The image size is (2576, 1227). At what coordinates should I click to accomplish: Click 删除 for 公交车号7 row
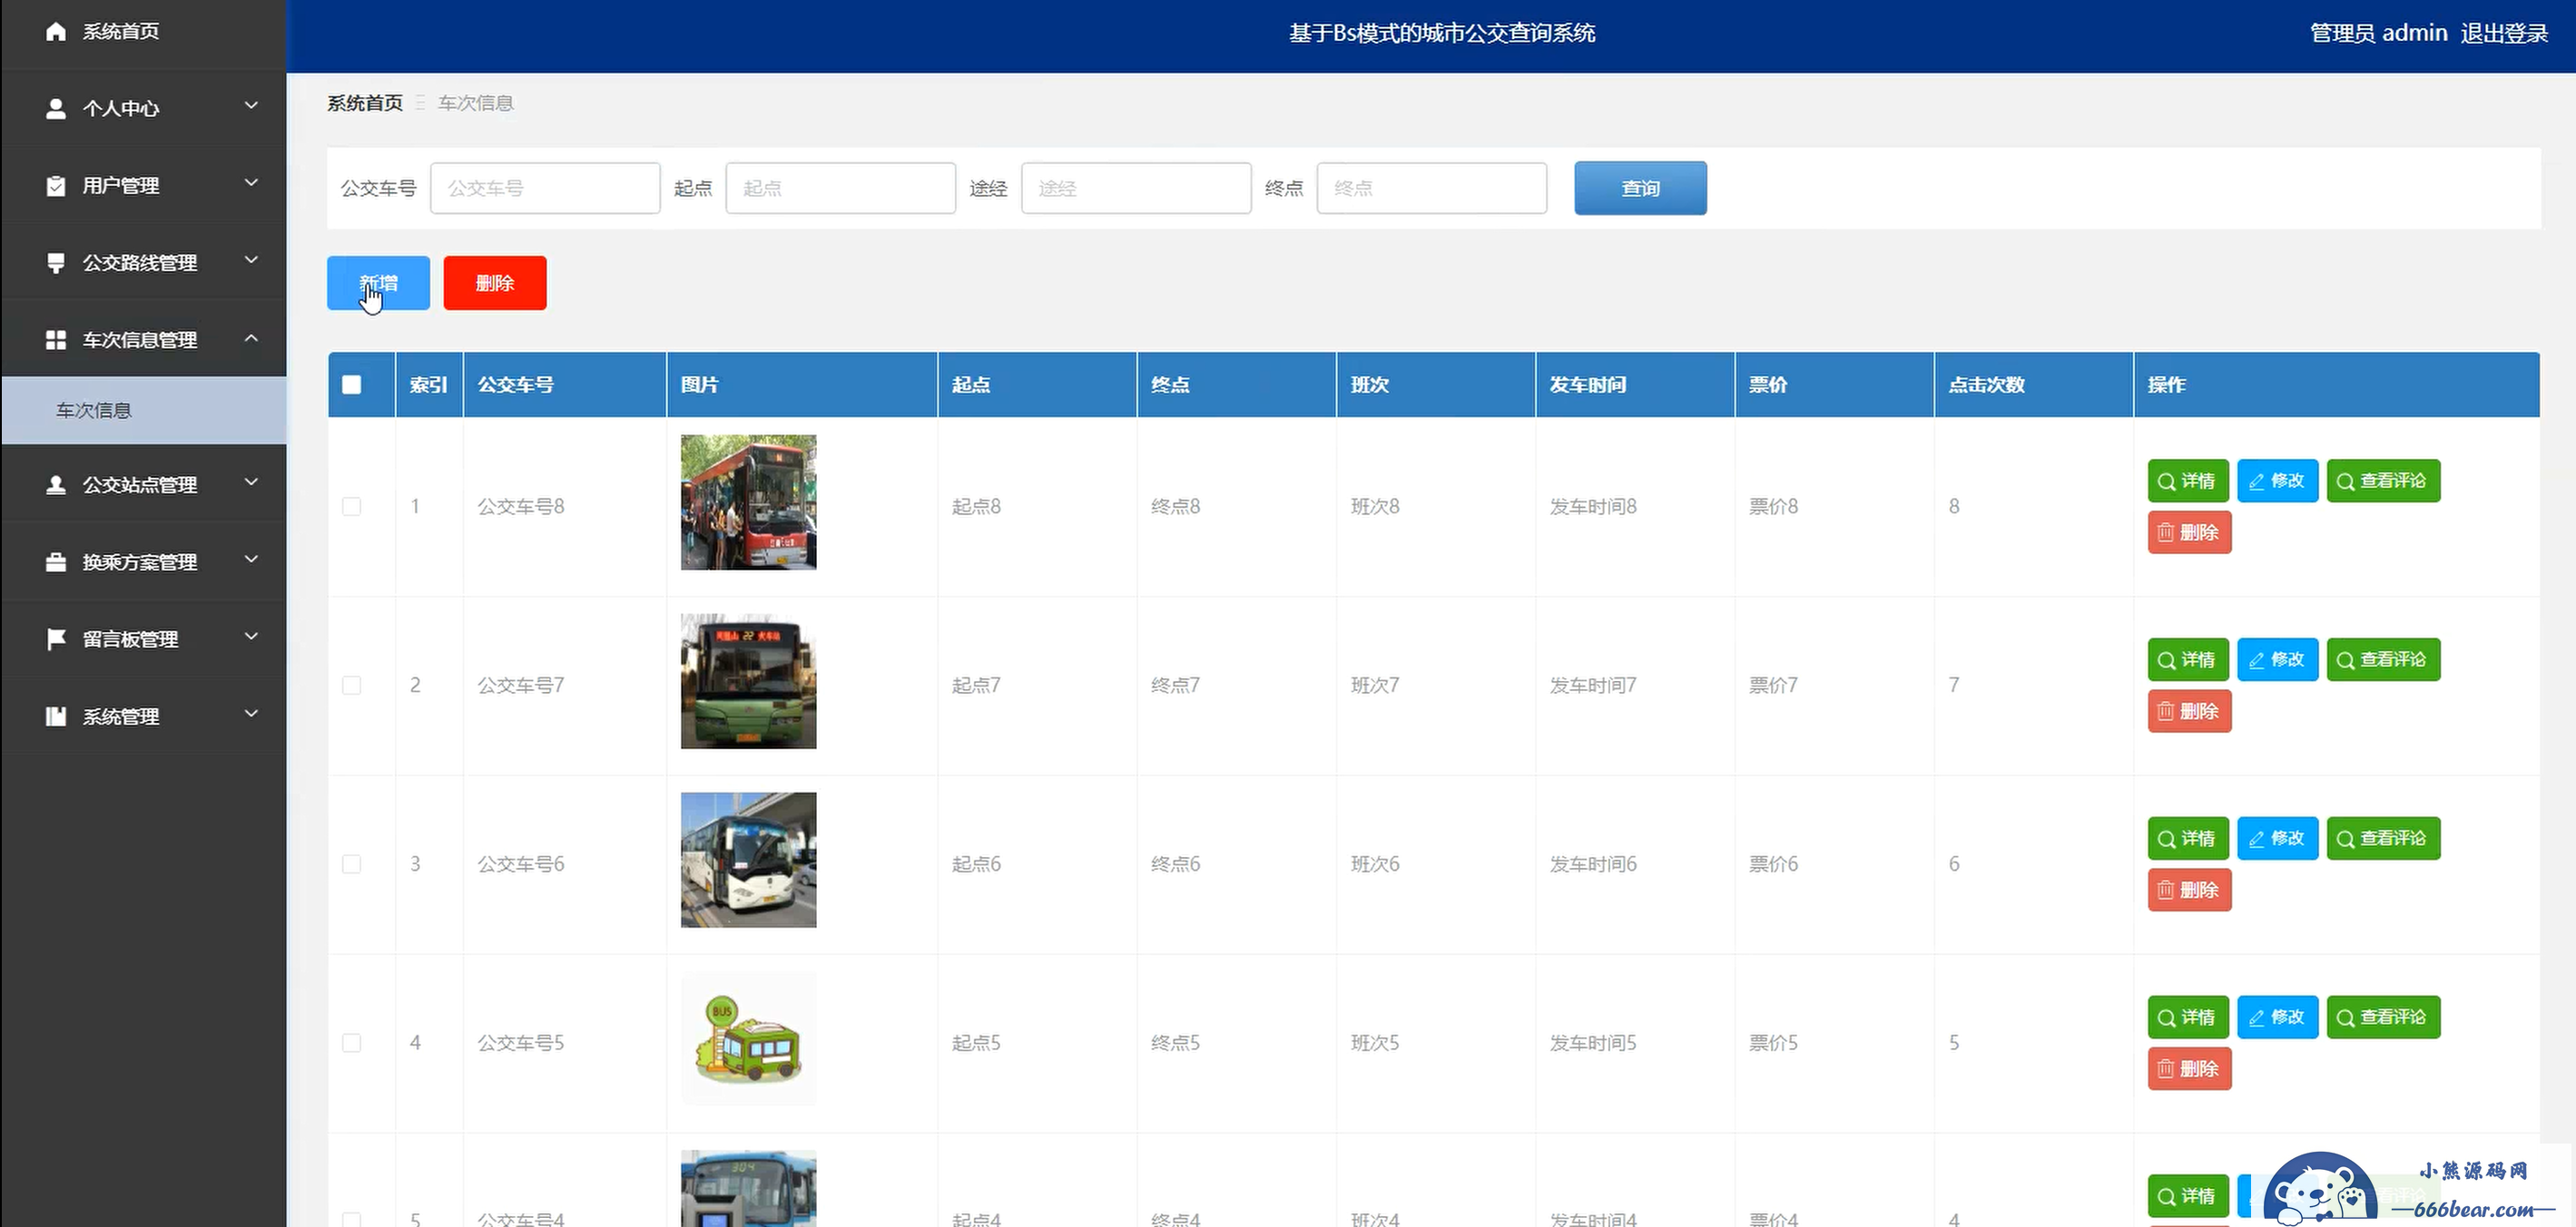pyautogui.click(x=2189, y=711)
